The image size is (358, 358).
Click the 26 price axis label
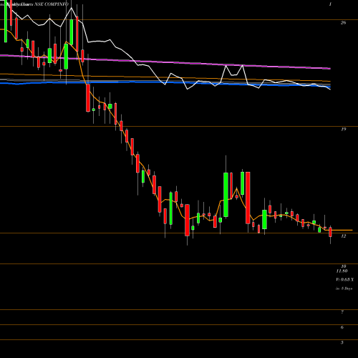tap(343, 23)
